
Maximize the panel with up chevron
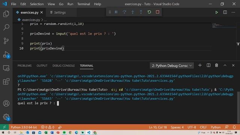point(225,65)
